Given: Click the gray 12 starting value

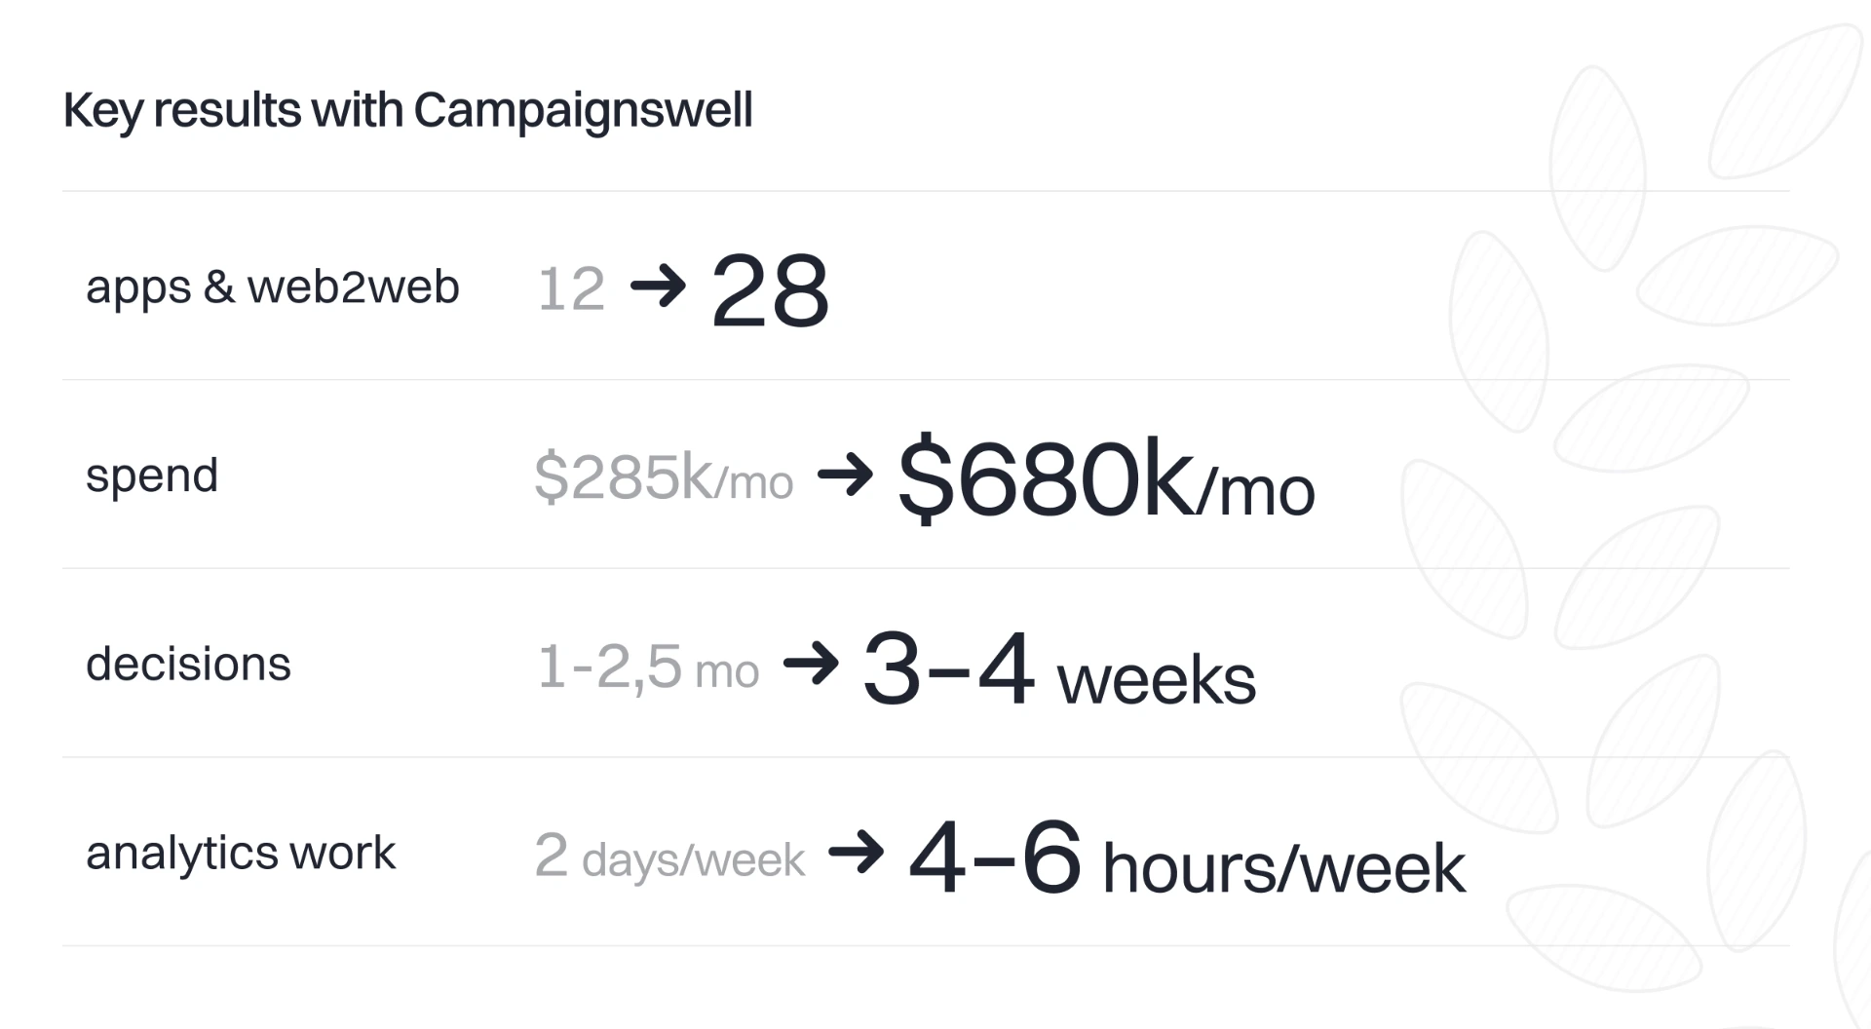Looking at the screenshot, I should pos(571,289).
